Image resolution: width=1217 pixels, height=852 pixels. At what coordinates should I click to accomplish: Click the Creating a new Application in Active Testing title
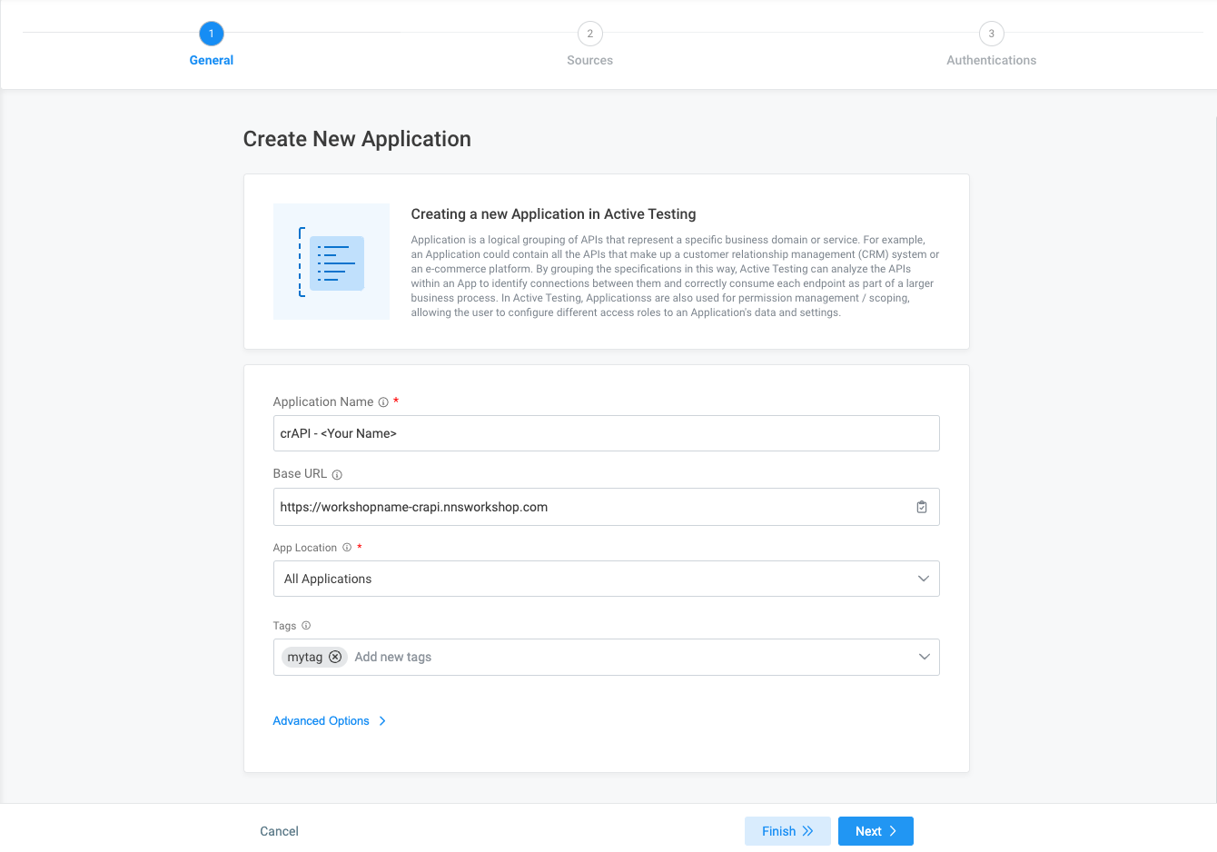pyautogui.click(x=553, y=214)
